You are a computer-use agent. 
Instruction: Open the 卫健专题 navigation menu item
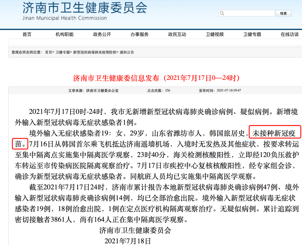pos(252,34)
